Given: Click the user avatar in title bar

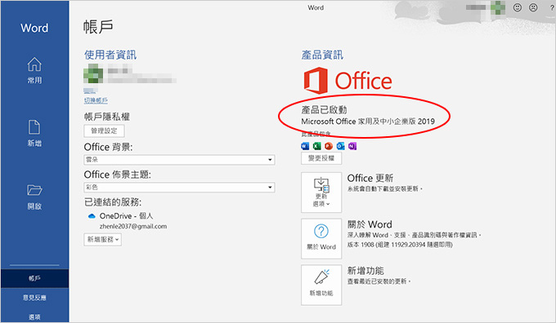Looking at the screenshot, I should [x=498, y=7].
